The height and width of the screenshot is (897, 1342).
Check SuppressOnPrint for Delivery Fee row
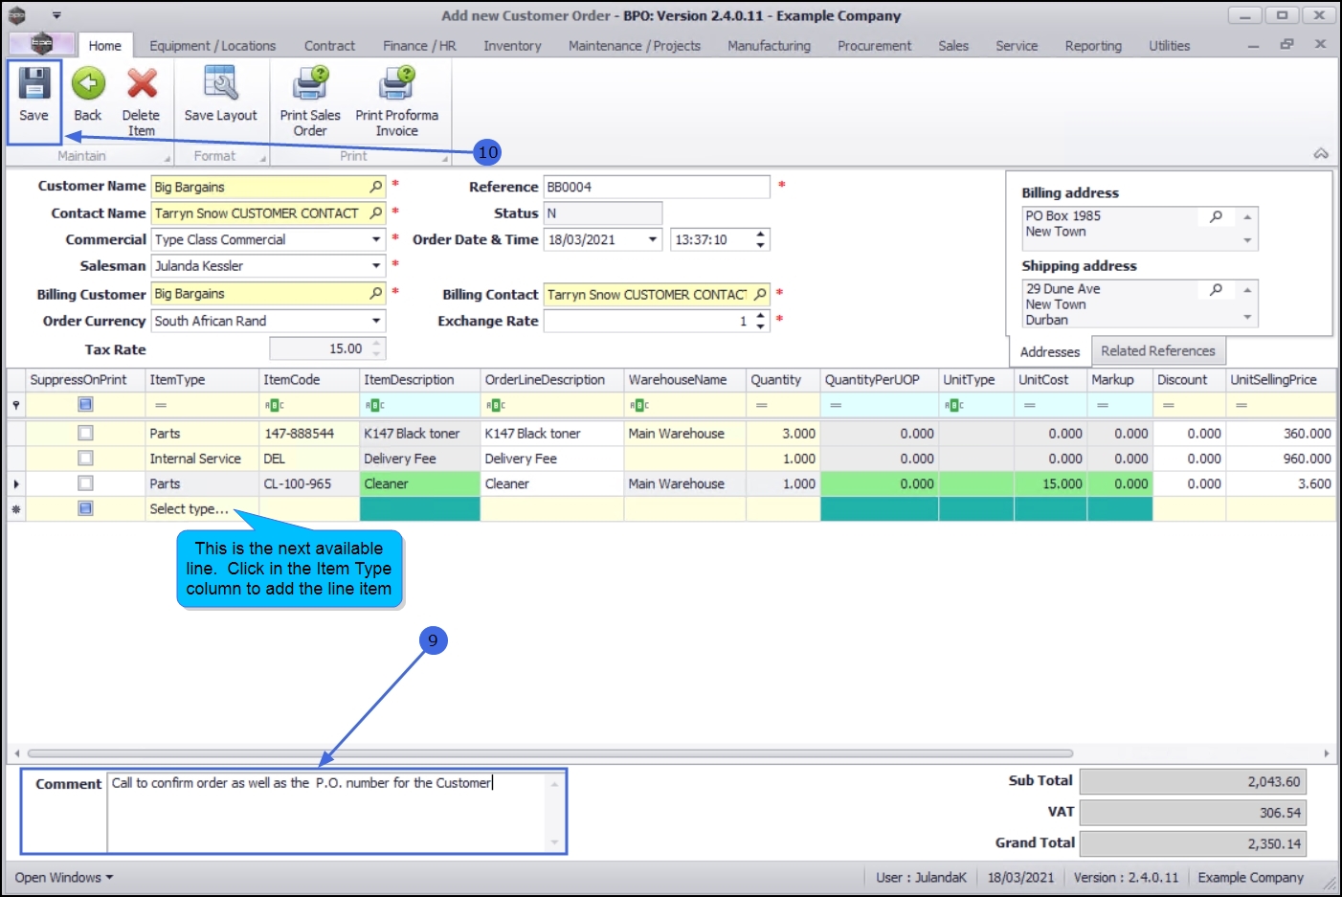(x=85, y=459)
